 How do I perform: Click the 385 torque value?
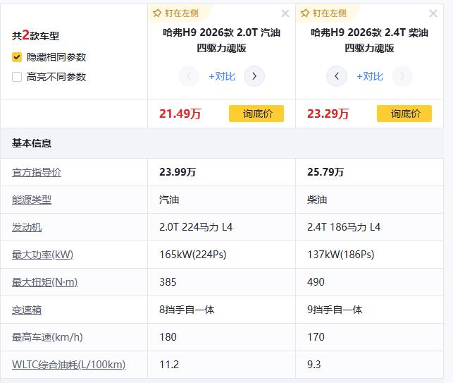click(168, 282)
